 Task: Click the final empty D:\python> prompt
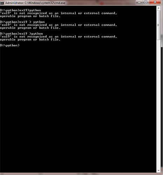(x=10, y=45)
